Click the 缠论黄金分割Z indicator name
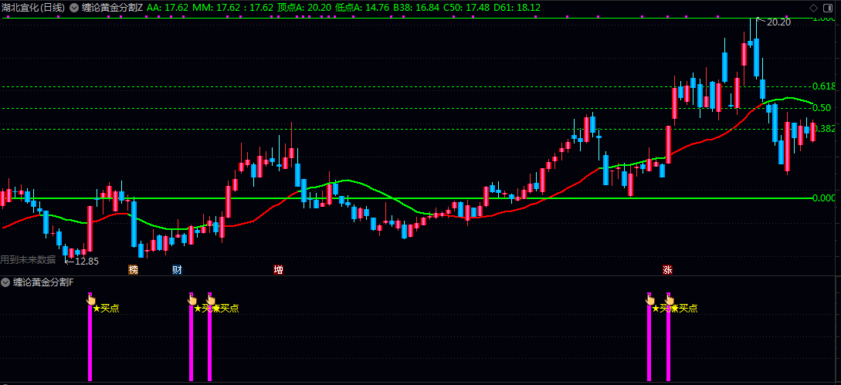This screenshot has height=385, width=841. (x=112, y=8)
